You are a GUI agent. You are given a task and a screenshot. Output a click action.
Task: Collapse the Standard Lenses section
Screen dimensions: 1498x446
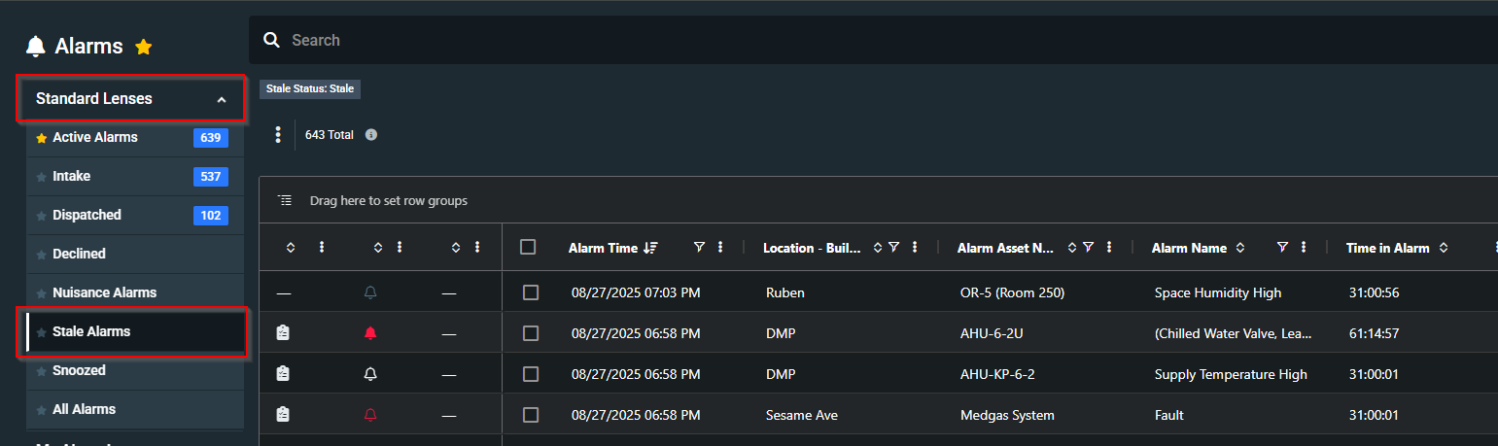[222, 99]
